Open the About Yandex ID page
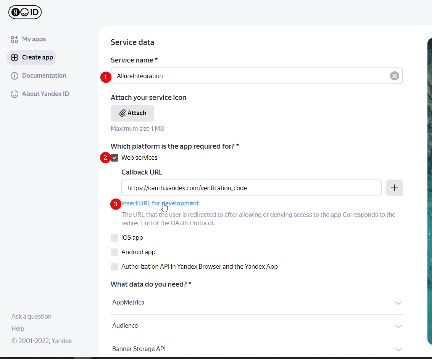The width and height of the screenshot is (432, 359). coord(45,94)
